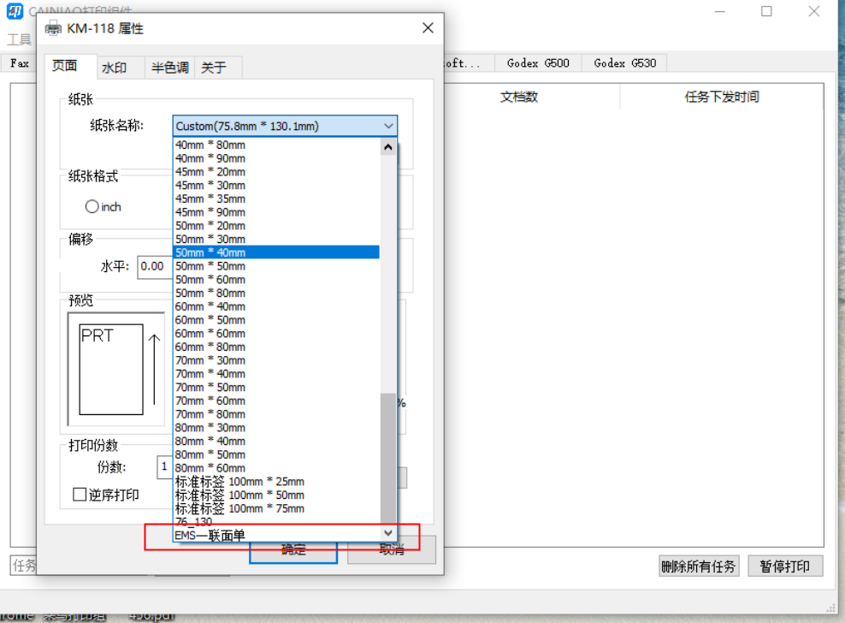The width and height of the screenshot is (845, 623).
Task: Switch to the 水印 tab
Action: click(114, 68)
